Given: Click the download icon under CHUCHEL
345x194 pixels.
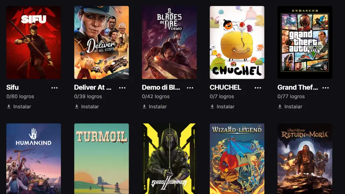Looking at the screenshot, I should [212, 106].
